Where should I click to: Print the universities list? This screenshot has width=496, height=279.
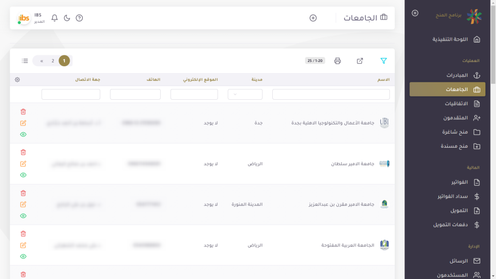click(338, 61)
